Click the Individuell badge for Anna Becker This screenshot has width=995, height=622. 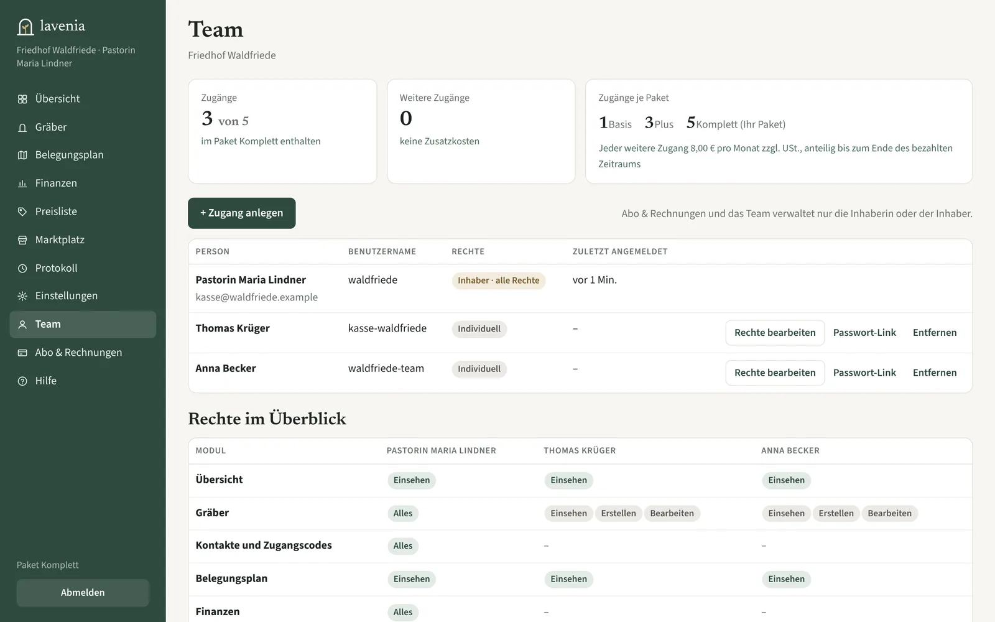(479, 369)
